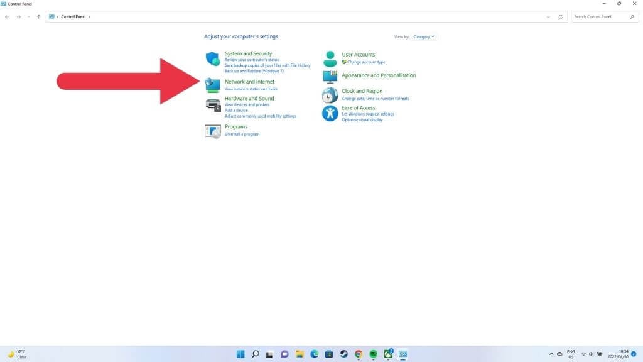Click Back up and Restore (Windows 7)
Image resolution: width=643 pixels, height=362 pixels.
tap(254, 72)
